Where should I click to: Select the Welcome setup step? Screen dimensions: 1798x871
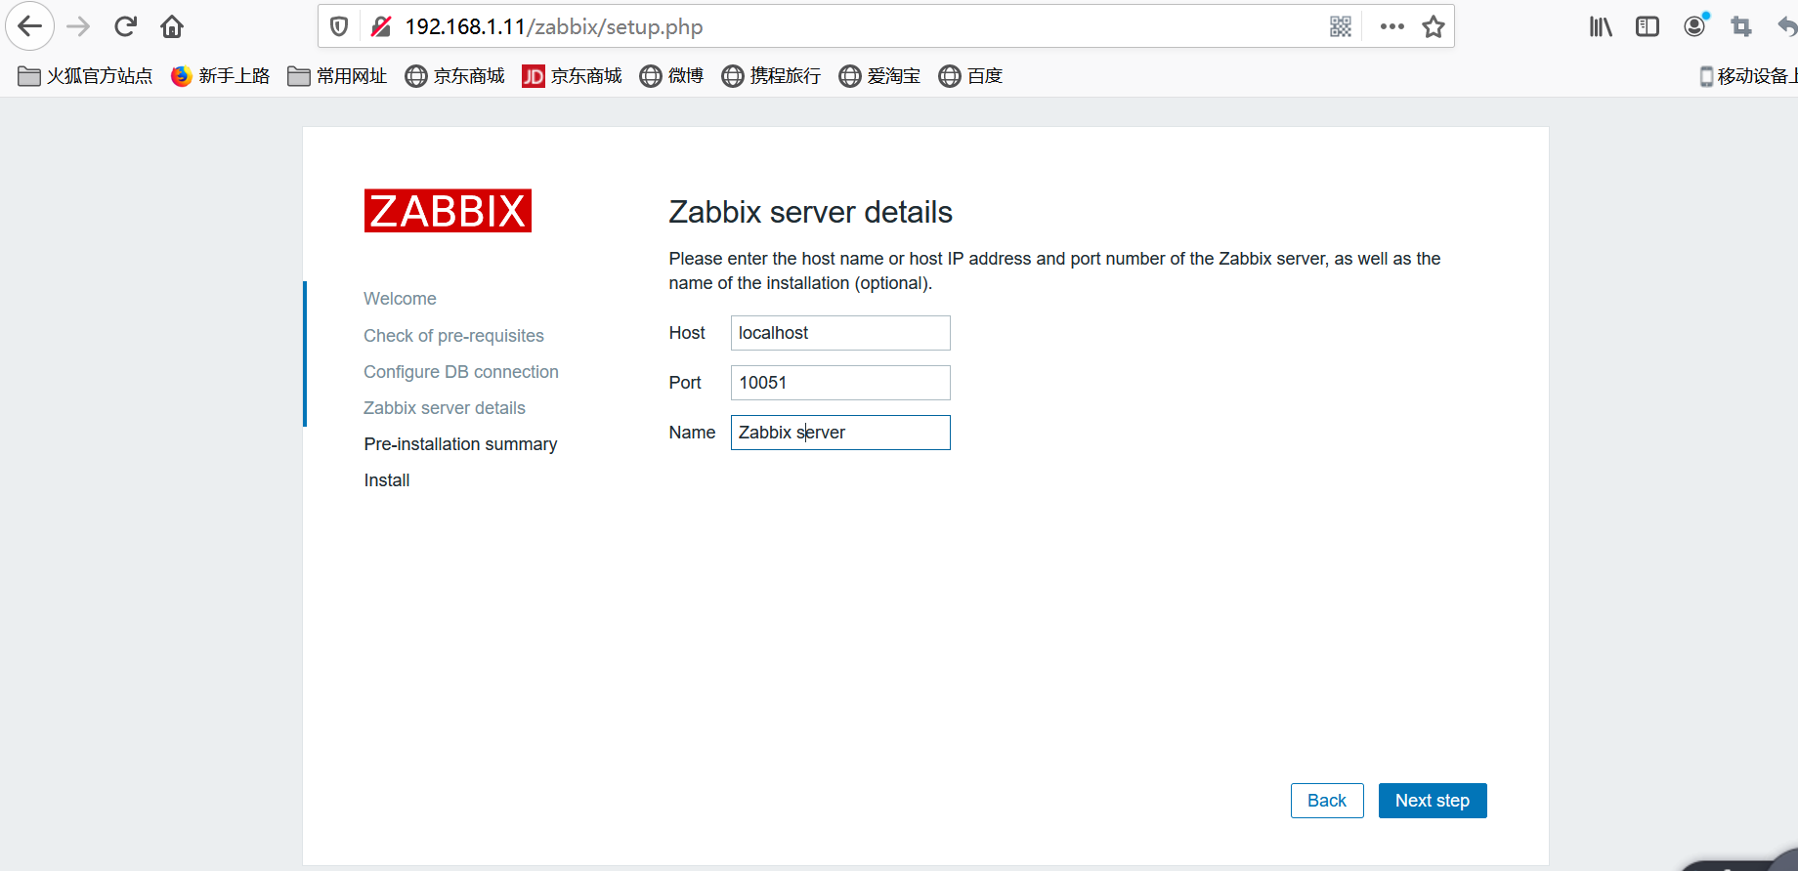(x=400, y=299)
